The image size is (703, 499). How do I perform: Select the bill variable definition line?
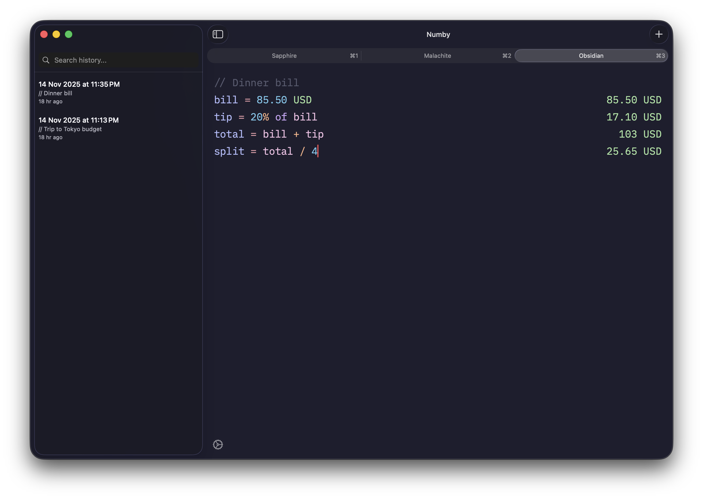[x=263, y=100]
